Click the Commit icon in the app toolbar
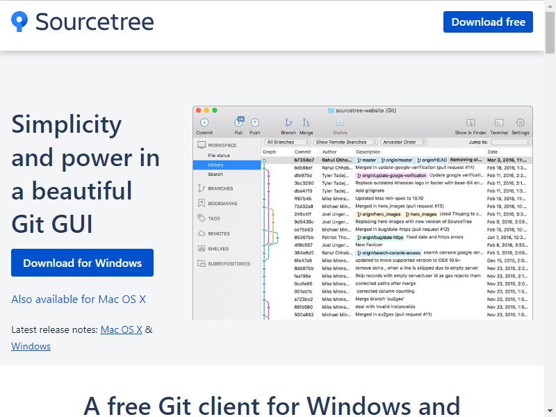Image resolution: width=556 pixels, height=417 pixels. [x=204, y=123]
